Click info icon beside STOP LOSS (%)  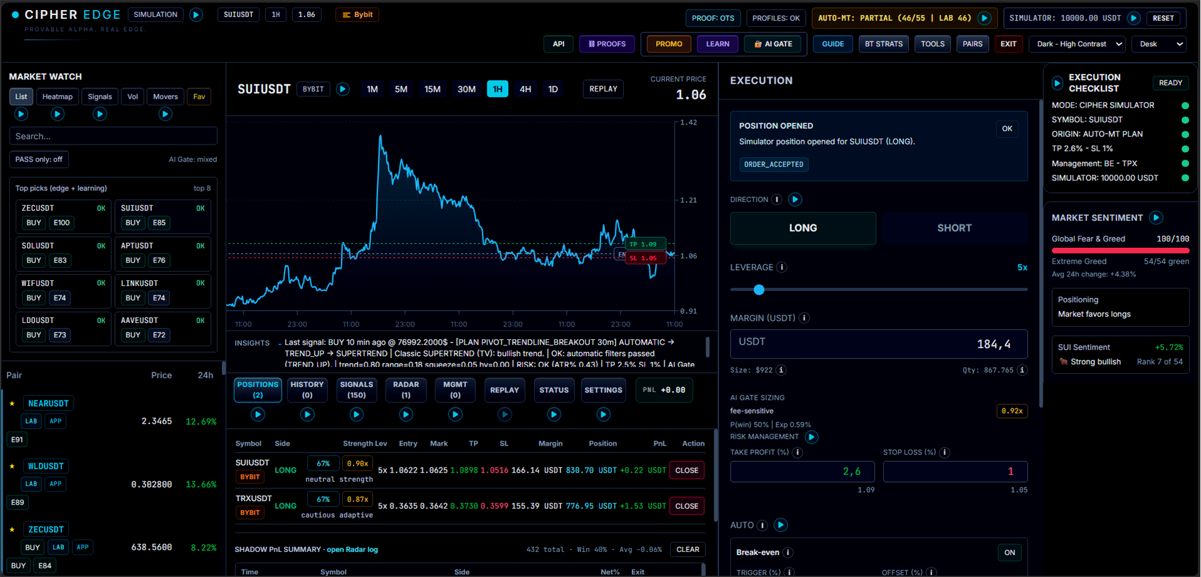[945, 452]
